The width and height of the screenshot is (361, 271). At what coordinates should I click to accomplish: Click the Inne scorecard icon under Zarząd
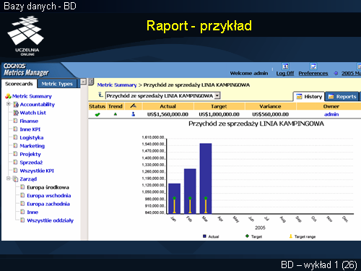(22, 212)
